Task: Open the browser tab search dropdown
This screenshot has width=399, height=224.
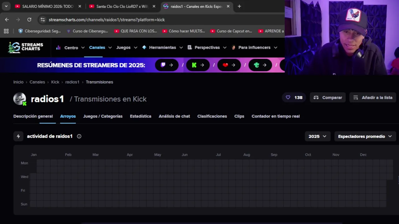Action: tap(6, 6)
